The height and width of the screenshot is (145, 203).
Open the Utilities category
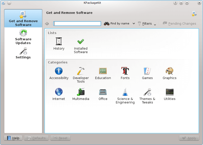(169, 92)
